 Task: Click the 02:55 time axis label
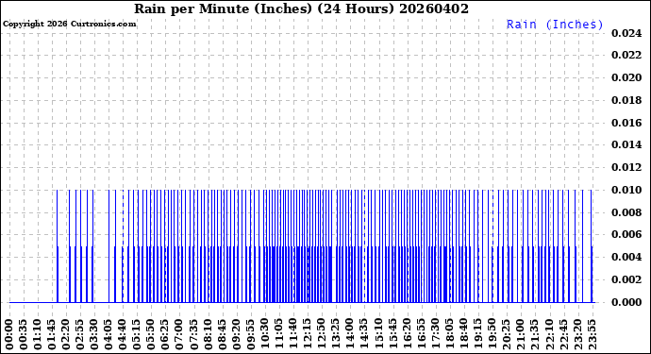point(80,334)
